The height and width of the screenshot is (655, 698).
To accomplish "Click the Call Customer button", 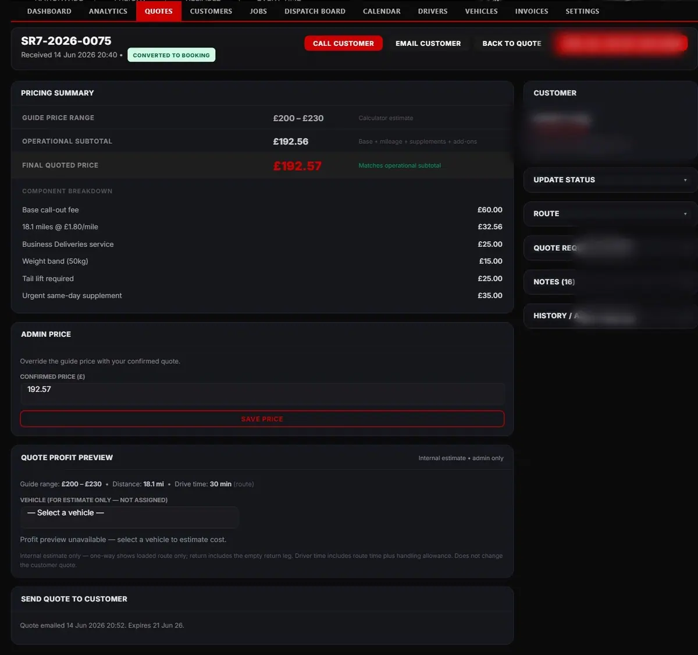I will (x=343, y=43).
